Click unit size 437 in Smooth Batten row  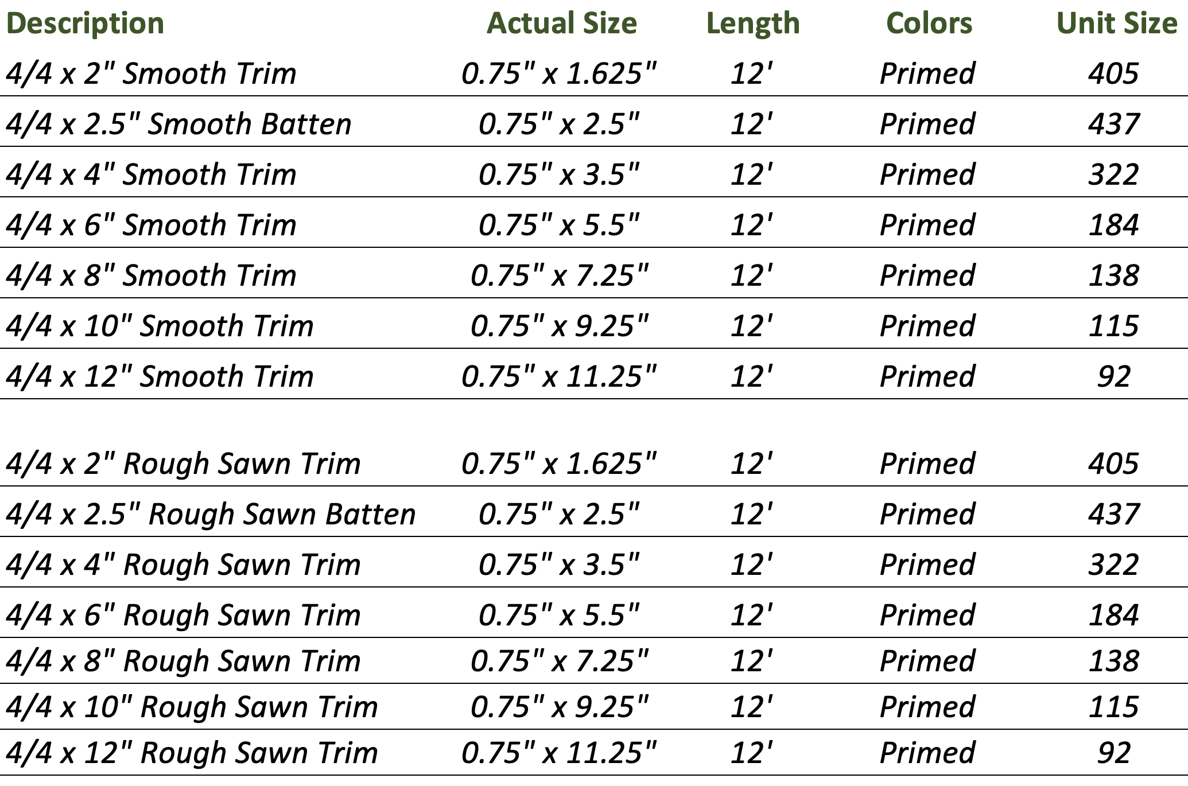pyautogui.click(x=1113, y=124)
